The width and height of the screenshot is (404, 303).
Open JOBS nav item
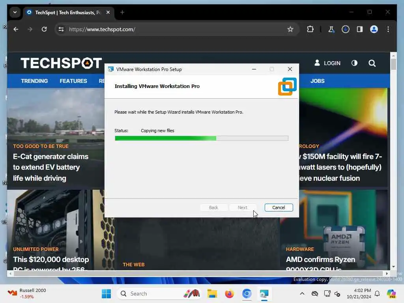(318, 81)
